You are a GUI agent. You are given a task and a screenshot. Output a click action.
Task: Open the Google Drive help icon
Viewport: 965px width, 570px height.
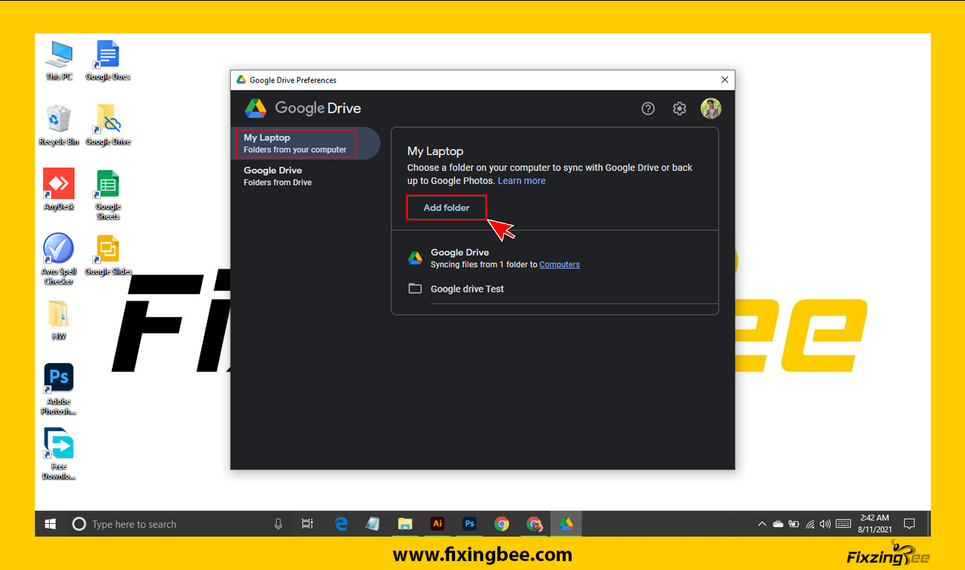coord(648,109)
